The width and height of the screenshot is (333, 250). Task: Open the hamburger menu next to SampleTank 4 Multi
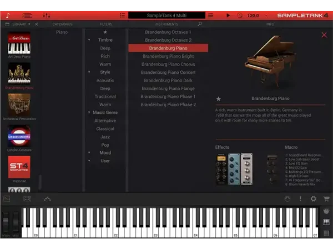(x=210, y=16)
